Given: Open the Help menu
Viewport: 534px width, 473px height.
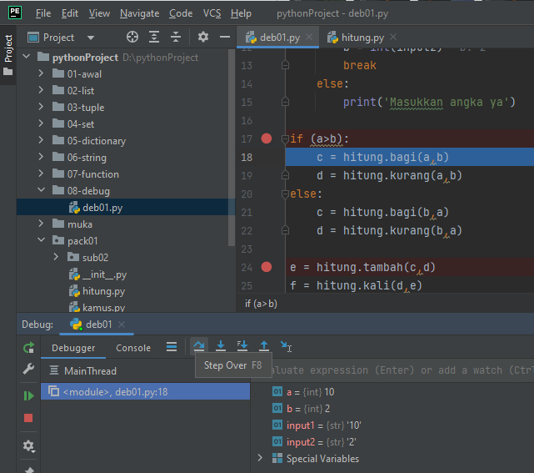Looking at the screenshot, I should coord(241,13).
